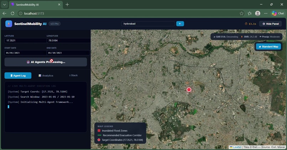This screenshot has width=287, height=150.
Task: Open the tab search dropdown arrow
Action: click(4, 5)
